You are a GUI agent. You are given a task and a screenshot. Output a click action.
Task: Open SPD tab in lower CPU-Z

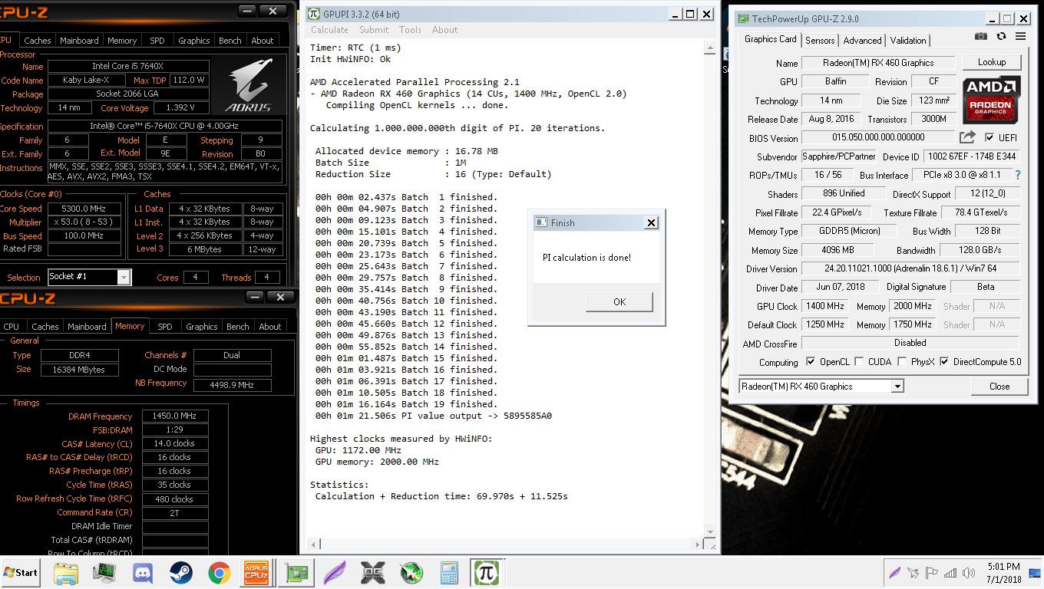[164, 326]
